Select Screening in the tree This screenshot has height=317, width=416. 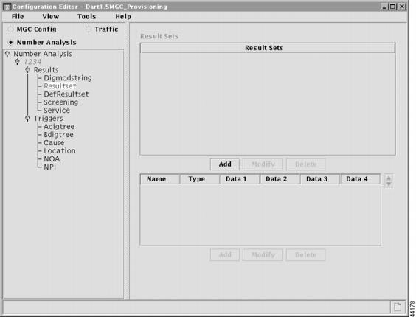tap(60, 102)
